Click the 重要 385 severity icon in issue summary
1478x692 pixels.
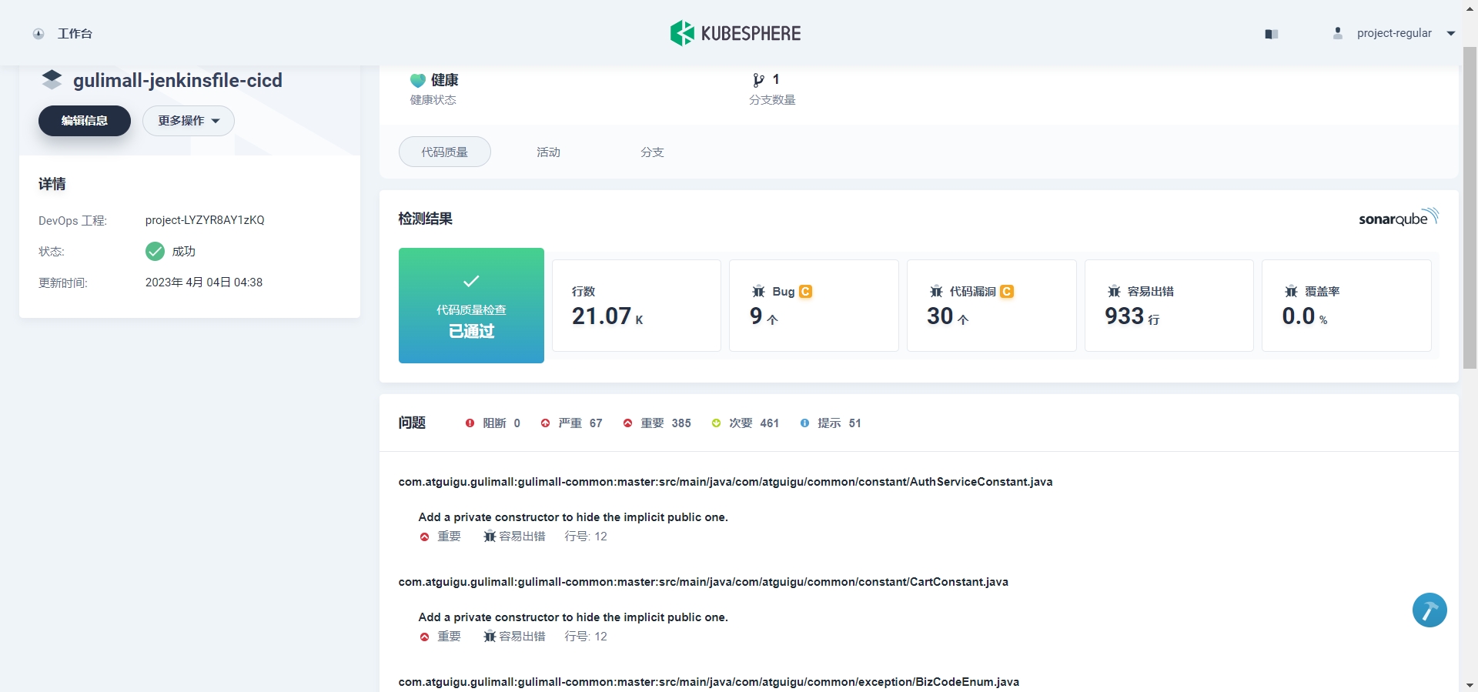627,423
